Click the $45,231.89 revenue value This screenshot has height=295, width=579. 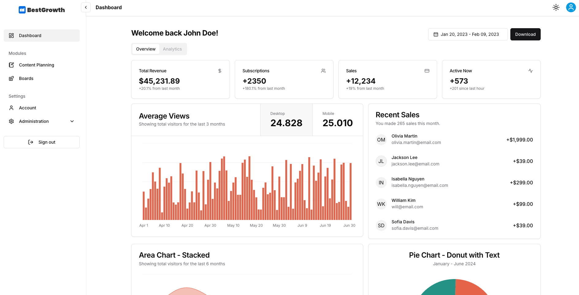(x=159, y=81)
